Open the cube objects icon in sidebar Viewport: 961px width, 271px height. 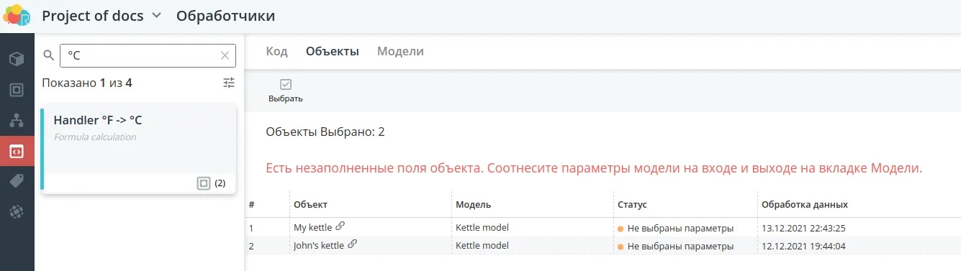pos(17,59)
